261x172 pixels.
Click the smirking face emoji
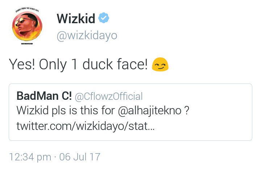pos(160,65)
